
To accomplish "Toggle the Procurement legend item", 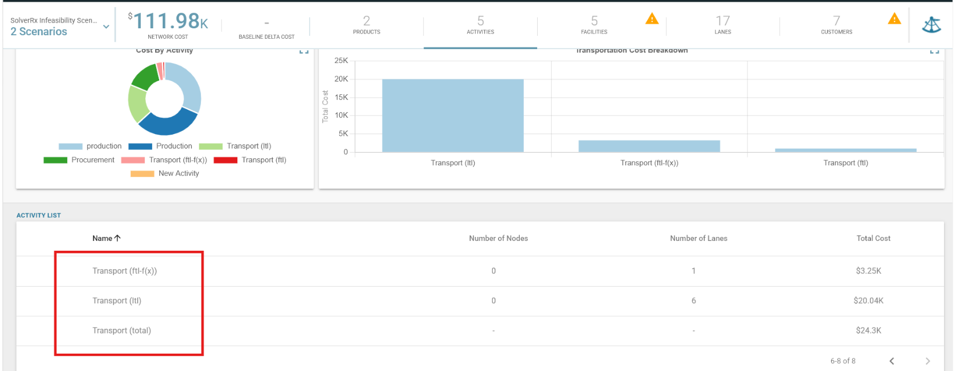I will pos(79,160).
